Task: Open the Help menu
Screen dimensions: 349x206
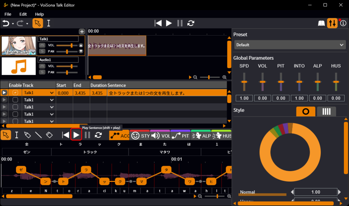Action: click(x=39, y=14)
